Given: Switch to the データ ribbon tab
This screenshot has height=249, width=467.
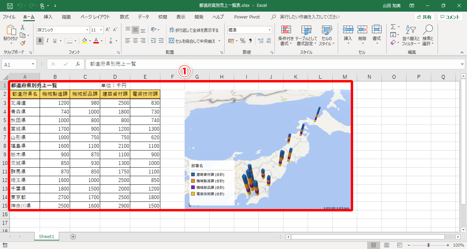Looking at the screenshot, I should point(143,17).
